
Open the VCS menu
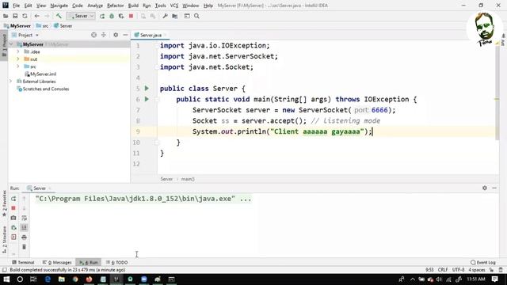tap(174, 6)
